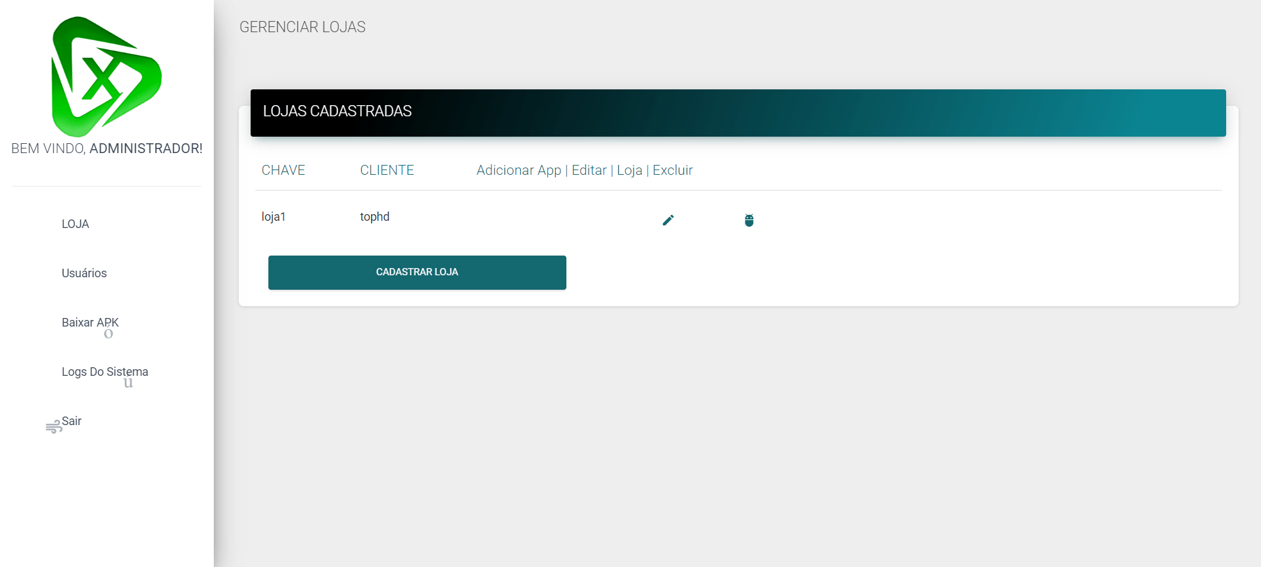Open Logs Do Sistema page
1261x567 pixels.
105,372
